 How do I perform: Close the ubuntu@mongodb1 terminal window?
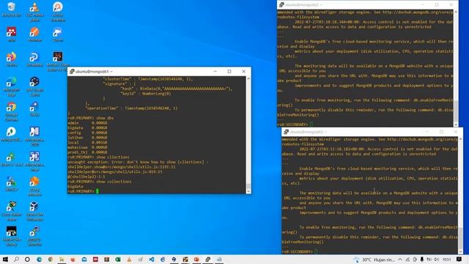(x=244, y=72)
